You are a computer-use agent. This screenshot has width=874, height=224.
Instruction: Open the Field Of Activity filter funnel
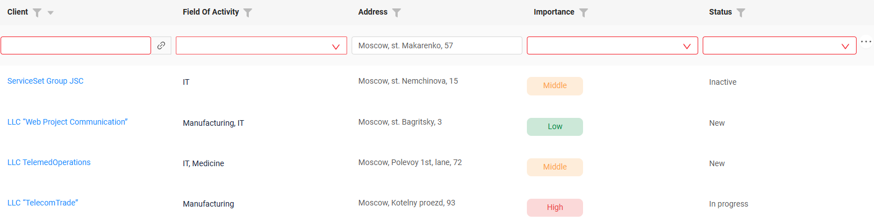[x=248, y=12]
